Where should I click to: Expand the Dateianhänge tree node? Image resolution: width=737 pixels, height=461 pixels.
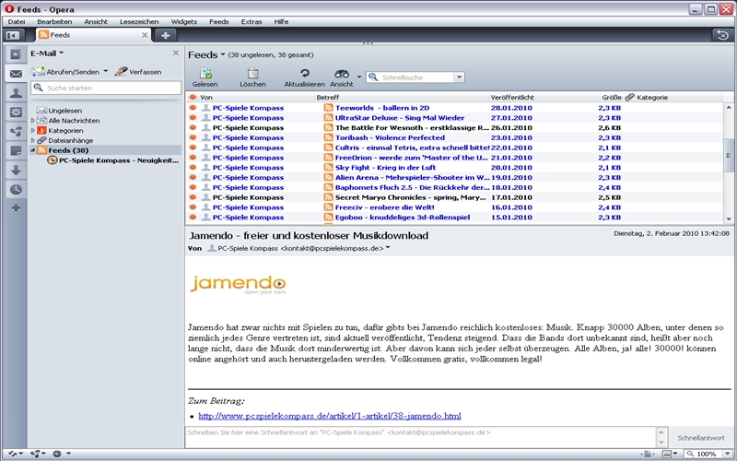[x=33, y=140]
